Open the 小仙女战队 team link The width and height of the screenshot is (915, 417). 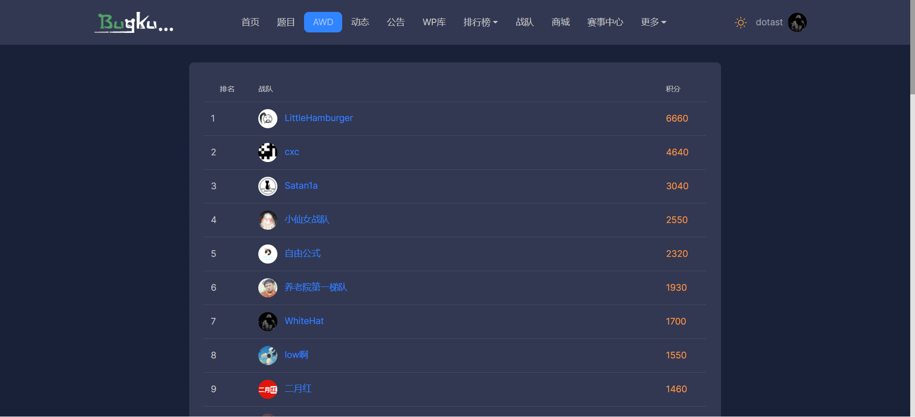click(307, 220)
